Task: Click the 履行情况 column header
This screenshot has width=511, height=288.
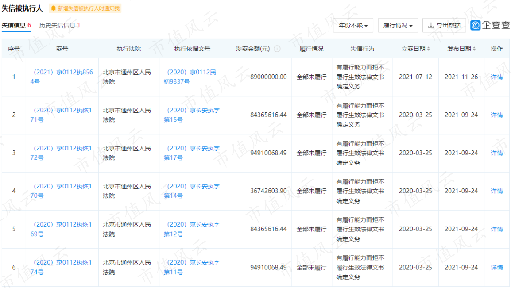Action: tap(311, 49)
